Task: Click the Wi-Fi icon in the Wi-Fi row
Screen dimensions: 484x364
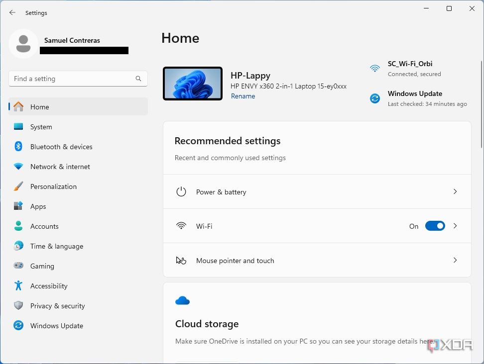Action: tap(181, 226)
